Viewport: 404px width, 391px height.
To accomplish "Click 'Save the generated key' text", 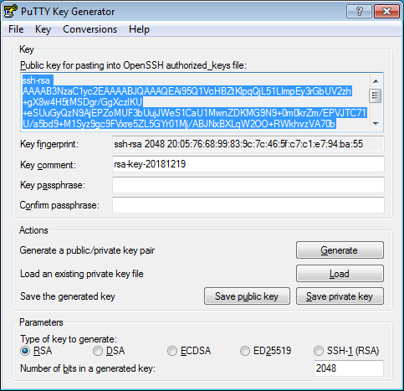I will point(68,296).
